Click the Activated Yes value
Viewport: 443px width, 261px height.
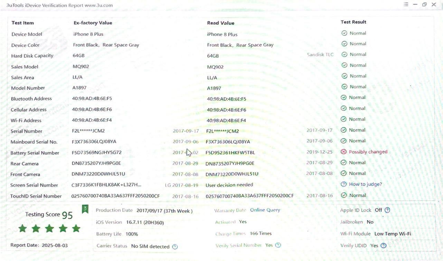tap(243, 222)
